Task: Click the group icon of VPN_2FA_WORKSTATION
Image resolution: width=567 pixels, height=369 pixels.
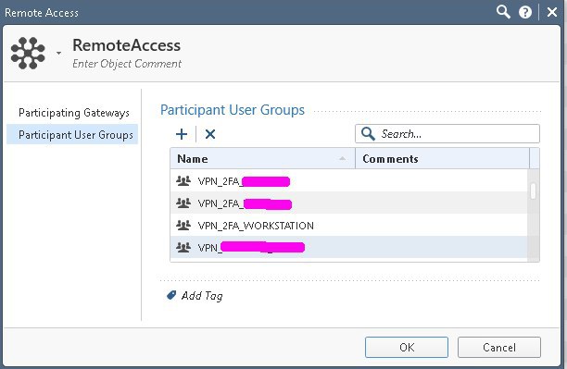Action: pyautogui.click(x=183, y=226)
